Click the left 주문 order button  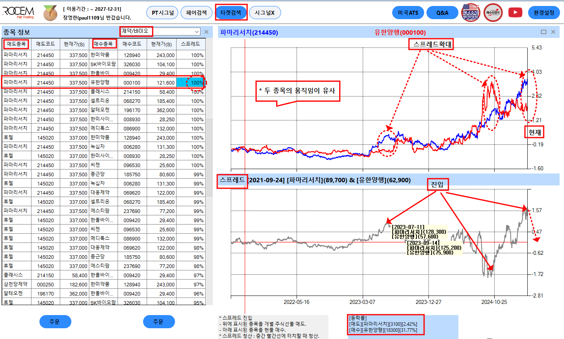coord(55,321)
